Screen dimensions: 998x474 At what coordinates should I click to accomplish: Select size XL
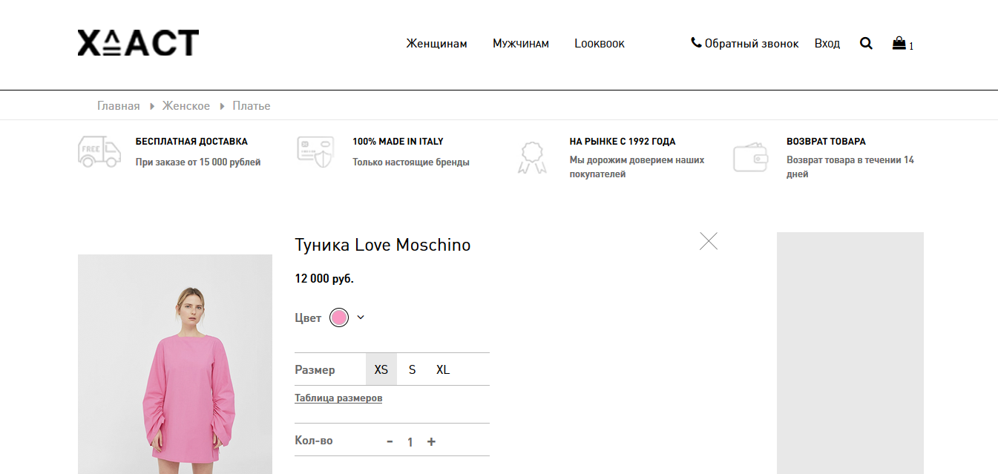[443, 369]
